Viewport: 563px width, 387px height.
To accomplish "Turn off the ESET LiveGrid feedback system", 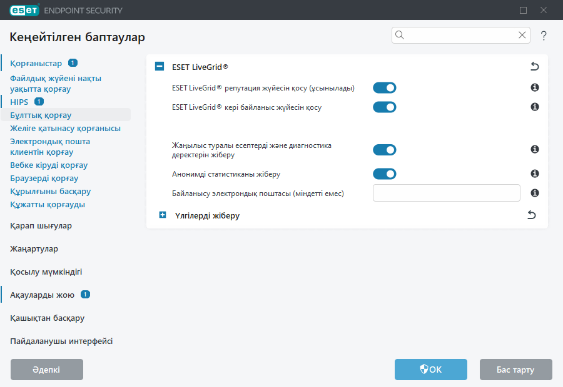I will point(384,107).
